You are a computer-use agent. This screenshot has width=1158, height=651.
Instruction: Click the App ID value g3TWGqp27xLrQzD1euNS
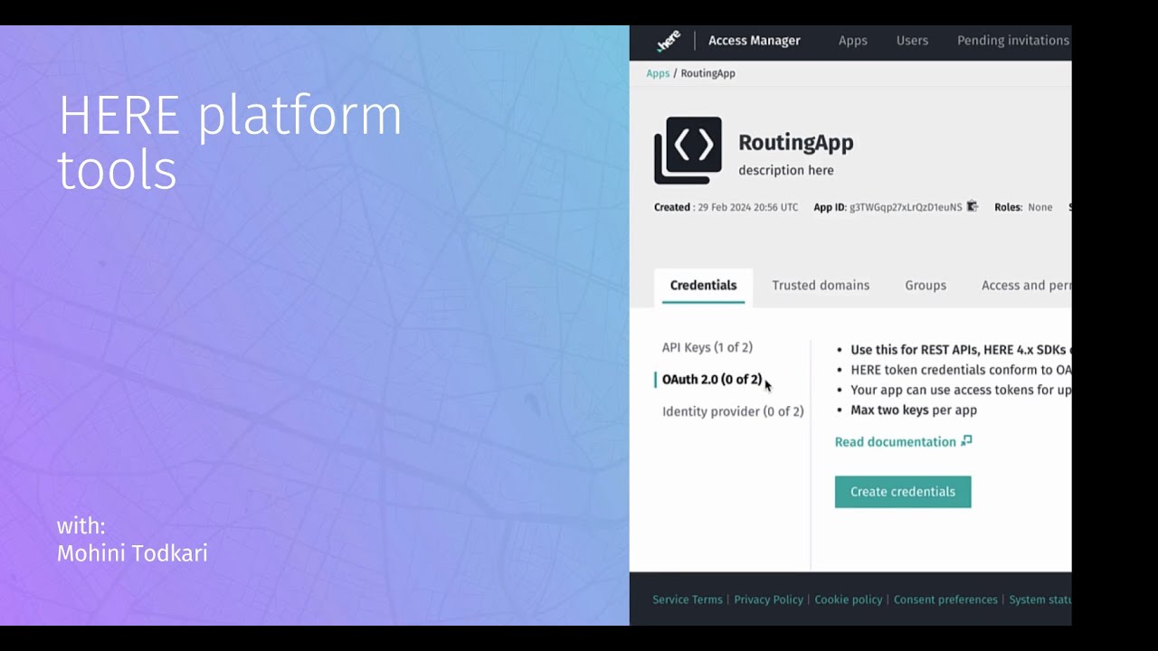[906, 207]
